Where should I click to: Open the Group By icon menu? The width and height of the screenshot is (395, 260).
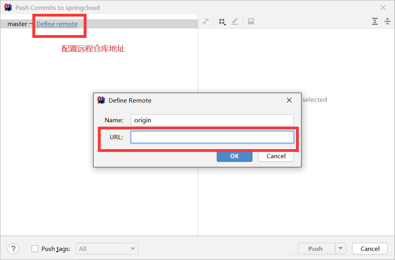pos(223,22)
